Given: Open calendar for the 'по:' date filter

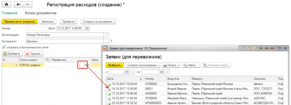Looking at the screenshot, I should pos(162,72).
